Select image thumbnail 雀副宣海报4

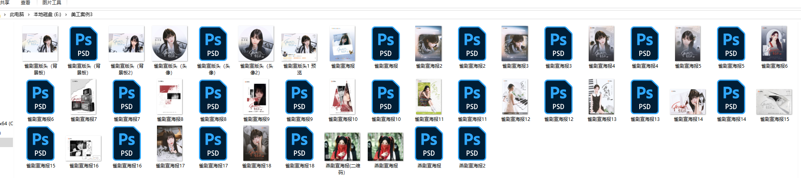point(601,43)
